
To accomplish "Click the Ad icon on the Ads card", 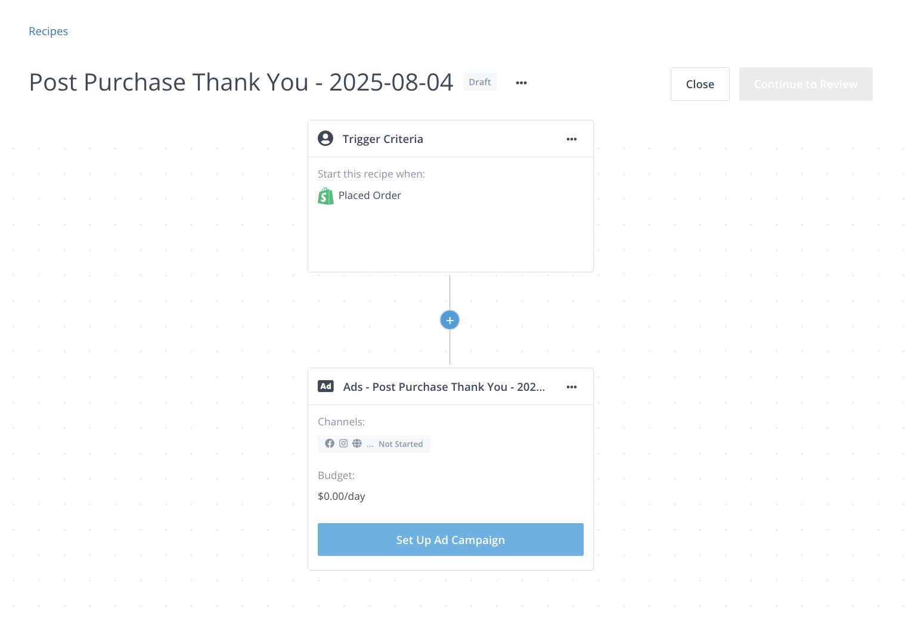I will click(326, 387).
